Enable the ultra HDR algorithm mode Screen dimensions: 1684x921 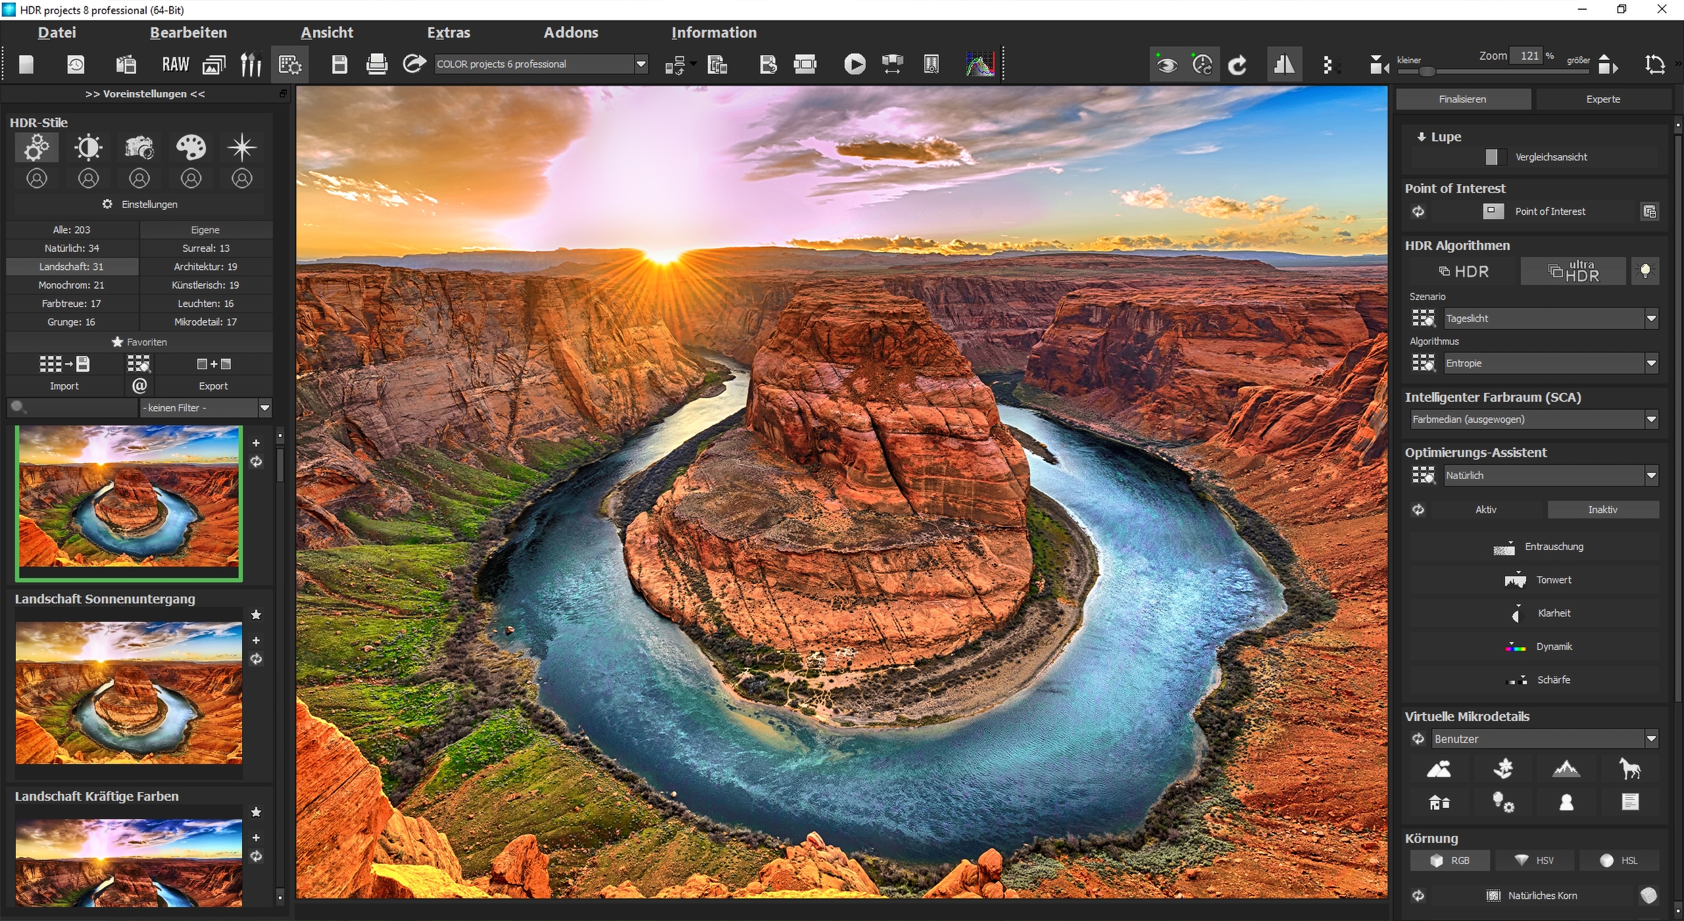coord(1573,271)
